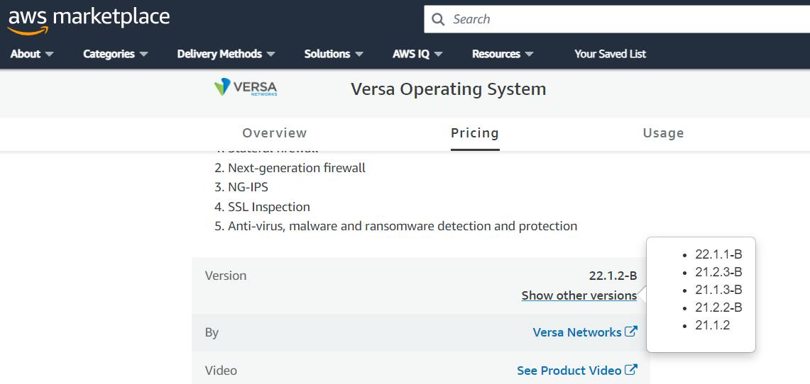Click the AWS Marketplace logo

click(x=89, y=20)
